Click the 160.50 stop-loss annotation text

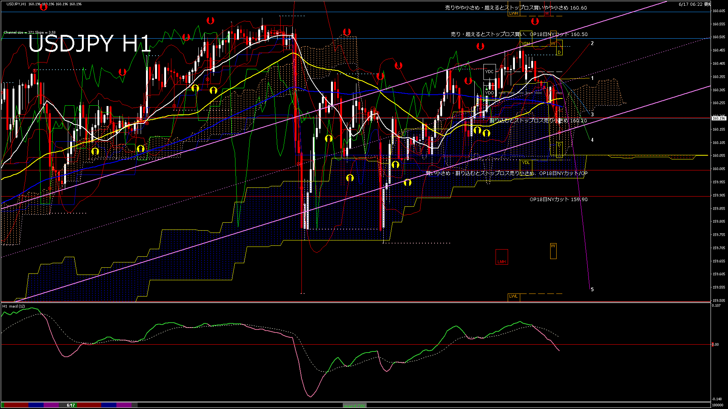519,34
